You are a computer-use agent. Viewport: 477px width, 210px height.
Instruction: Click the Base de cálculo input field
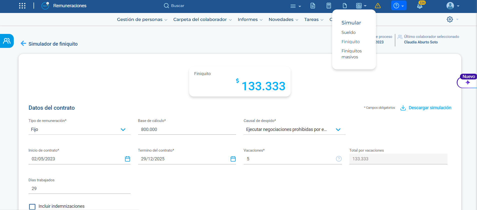click(187, 129)
